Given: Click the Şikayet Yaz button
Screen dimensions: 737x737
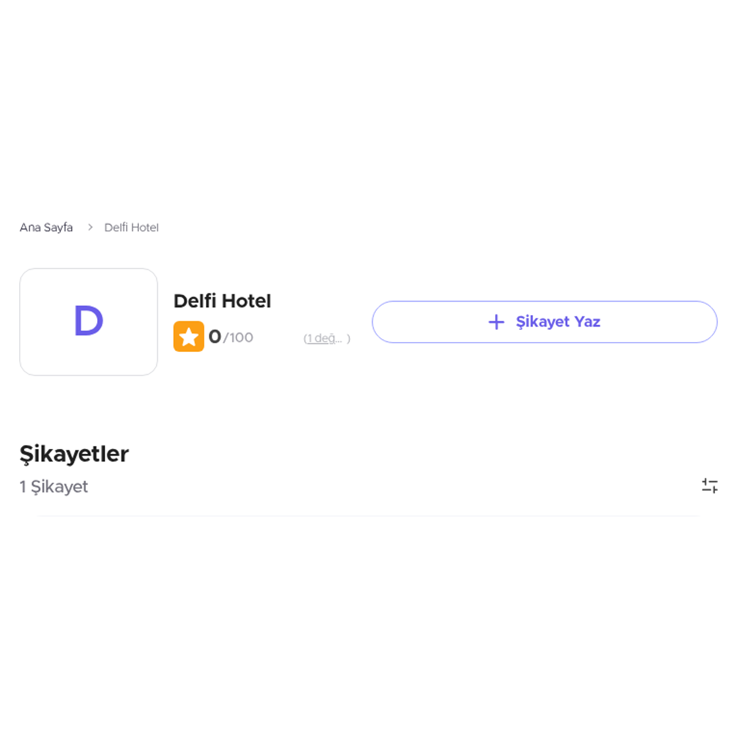Looking at the screenshot, I should [x=545, y=322].
